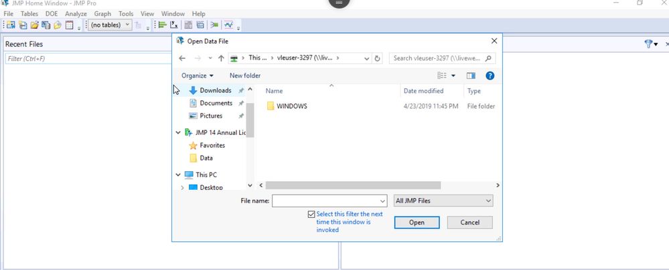This screenshot has width=669, height=270.
Task: Click the search magnifier icon in dialog
Action: click(488, 58)
